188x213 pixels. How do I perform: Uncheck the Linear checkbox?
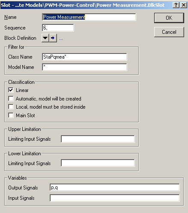point(11,90)
